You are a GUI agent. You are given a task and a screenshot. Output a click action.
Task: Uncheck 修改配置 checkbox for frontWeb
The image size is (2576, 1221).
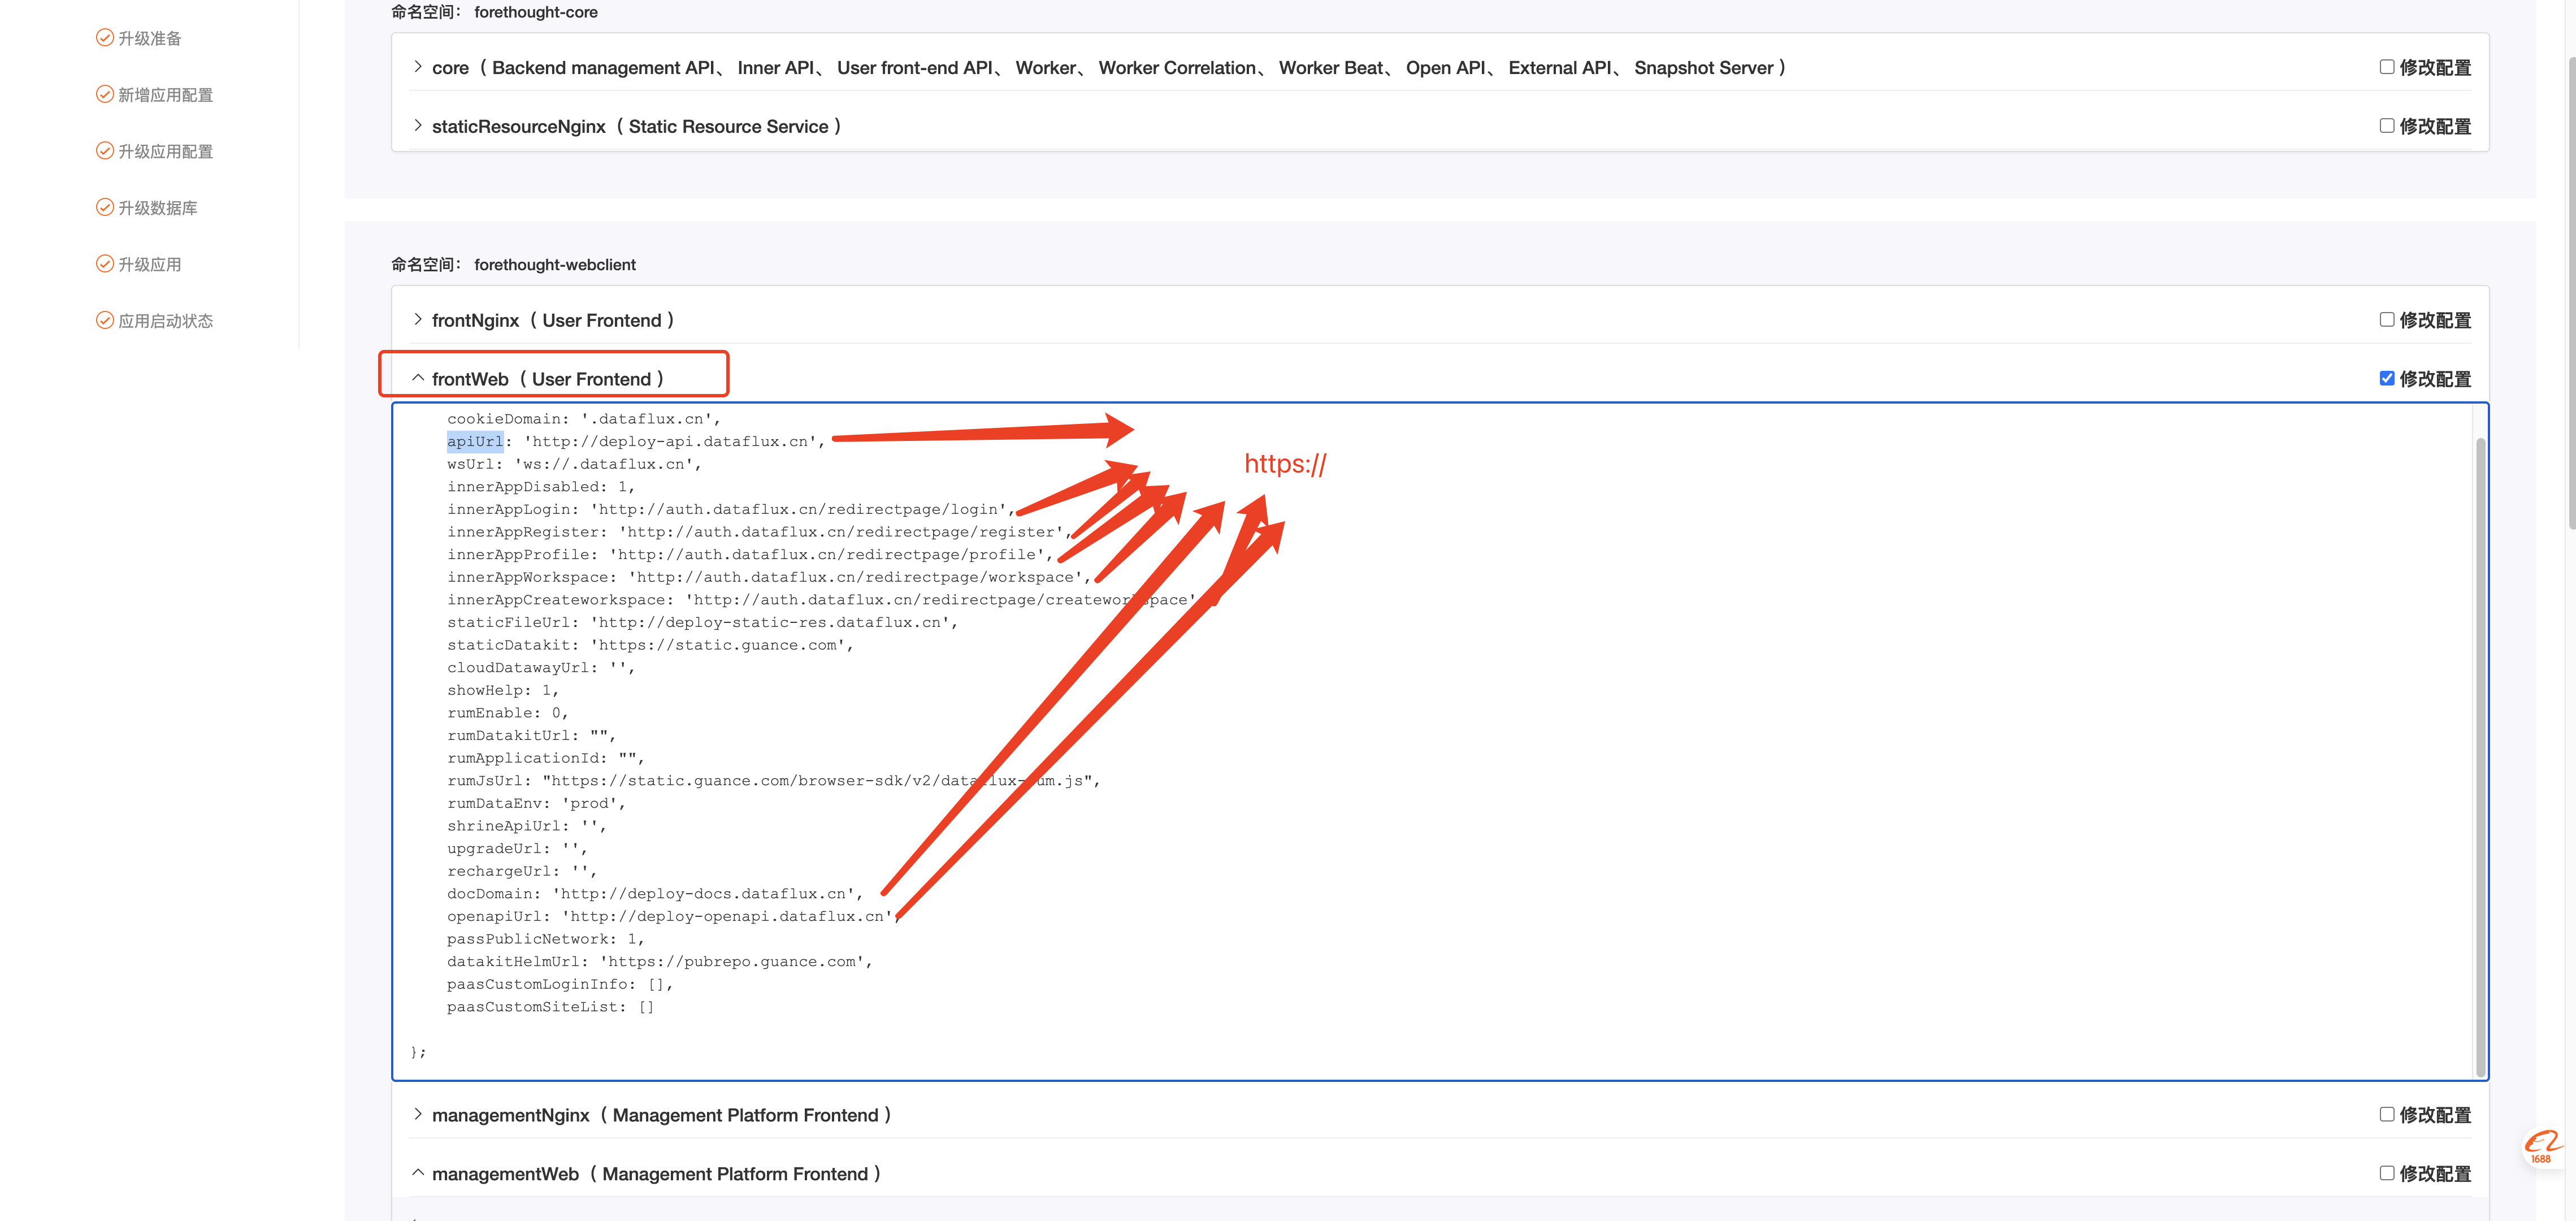(2386, 378)
